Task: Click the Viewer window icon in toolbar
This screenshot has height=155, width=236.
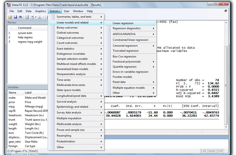Action: (32, 17)
